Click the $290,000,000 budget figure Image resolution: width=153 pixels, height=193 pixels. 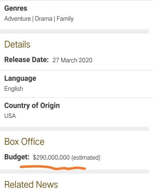pos(51,157)
